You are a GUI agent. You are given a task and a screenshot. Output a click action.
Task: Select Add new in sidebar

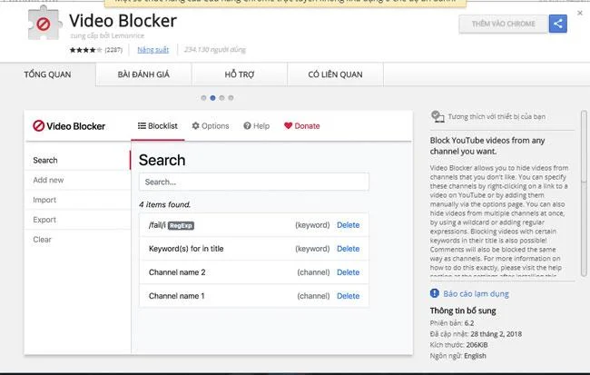click(x=48, y=180)
